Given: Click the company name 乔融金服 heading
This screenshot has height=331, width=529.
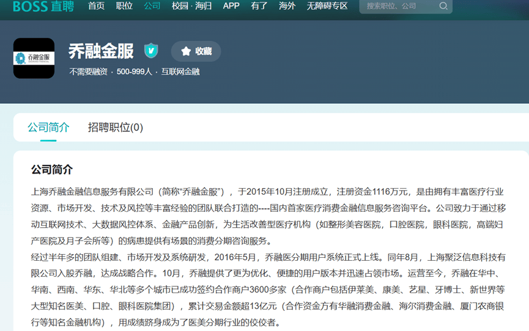Looking at the screenshot, I should pyautogui.click(x=101, y=51).
